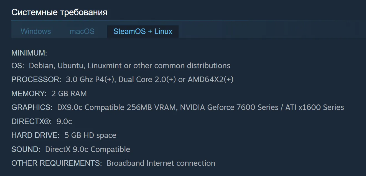
Task: Click the DIRECTX®: label
Action: point(32,121)
